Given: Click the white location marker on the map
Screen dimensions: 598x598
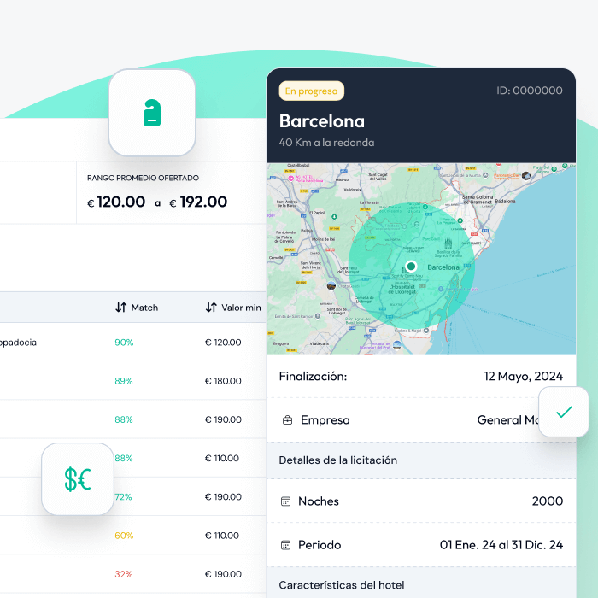Looking at the screenshot, I should pyautogui.click(x=411, y=267).
